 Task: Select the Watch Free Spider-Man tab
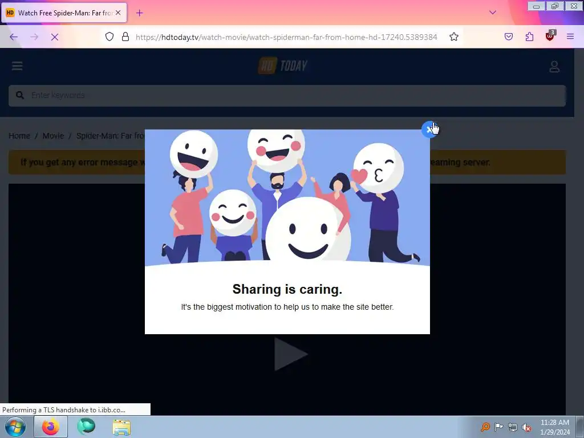click(65, 13)
